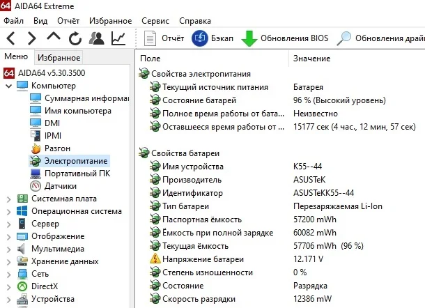Switch to the Избранное sidebar tab
Viewport: 425px width, 308px height.
pos(59,57)
